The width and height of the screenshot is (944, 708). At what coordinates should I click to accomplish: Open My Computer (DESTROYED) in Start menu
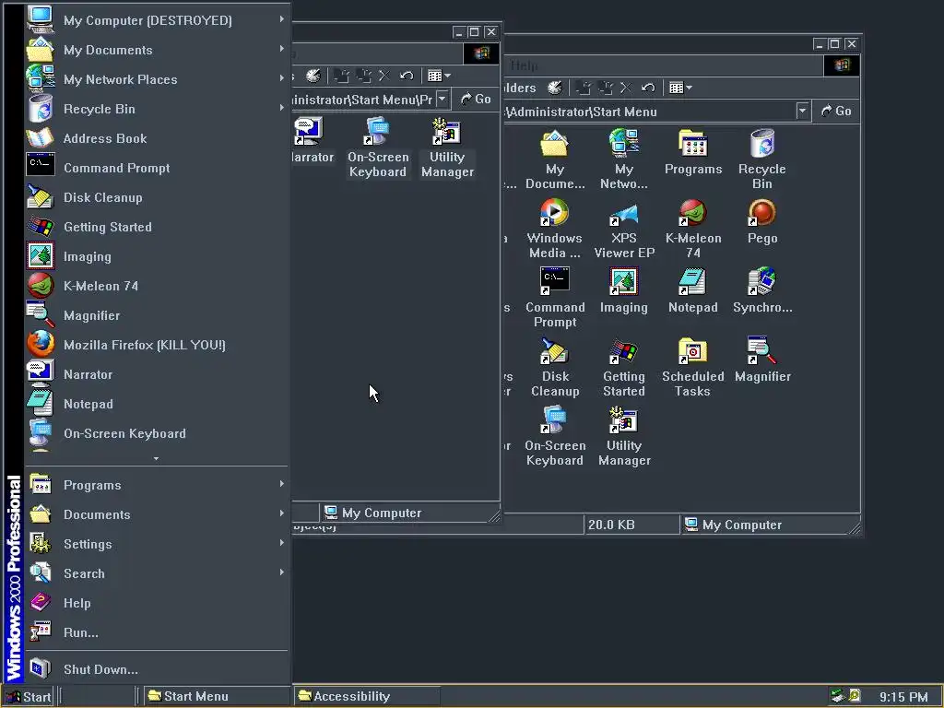[157, 20]
